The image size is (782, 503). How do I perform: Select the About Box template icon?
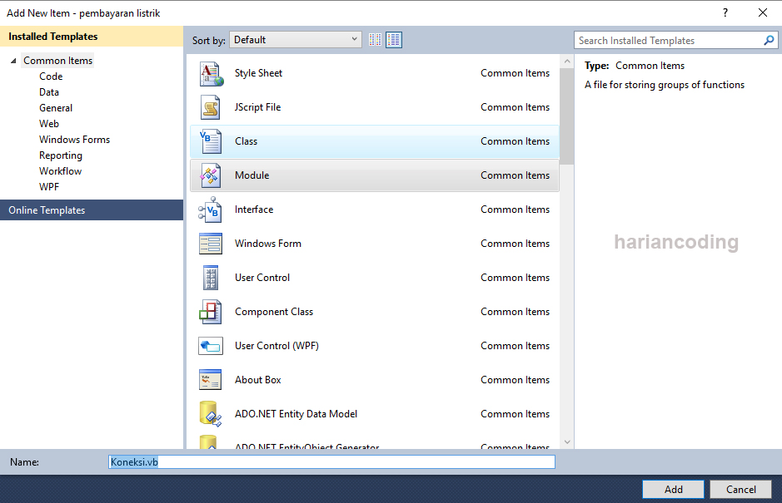(x=211, y=380)
